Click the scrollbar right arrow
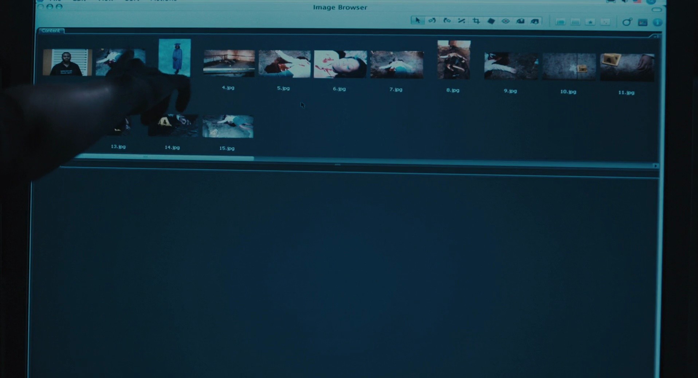Image resolution: width=698 pixels, height=378 pixels. point(655,166)
